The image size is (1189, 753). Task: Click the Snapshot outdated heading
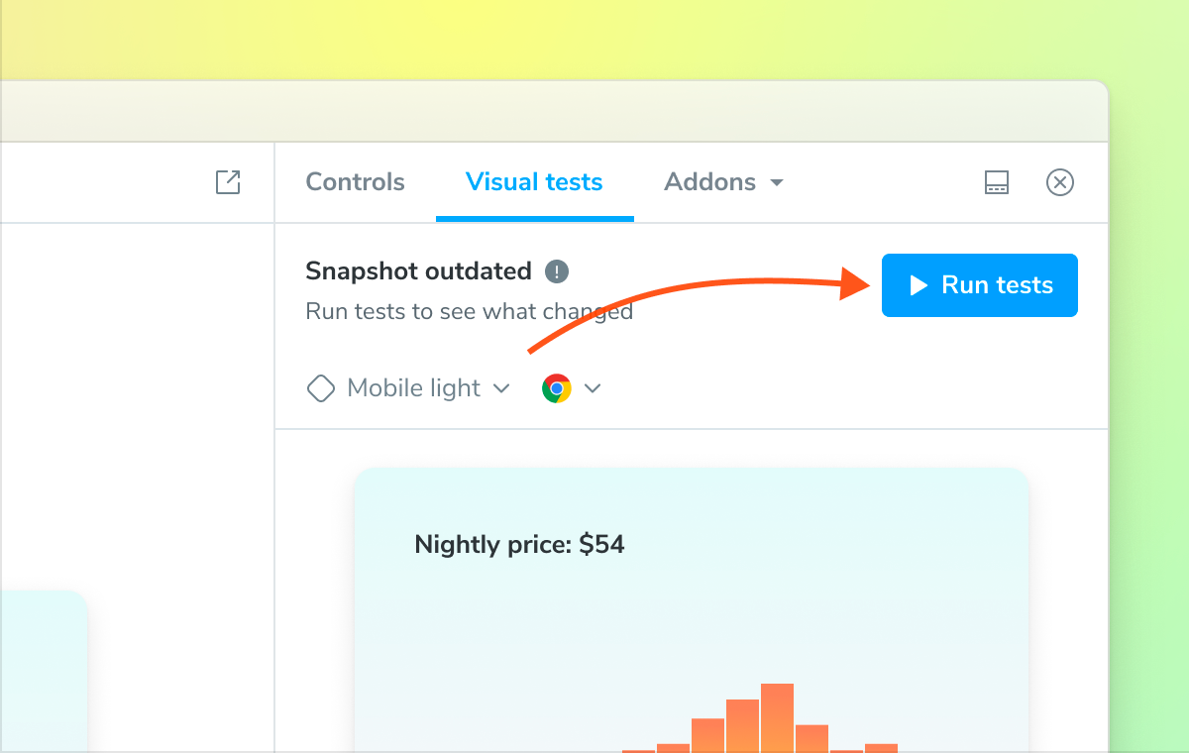(x=419, y=271)
